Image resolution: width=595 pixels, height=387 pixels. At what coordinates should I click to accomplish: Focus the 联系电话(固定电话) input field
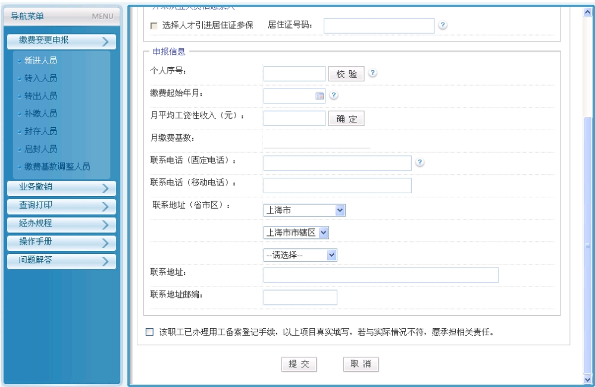coord(337,163)
